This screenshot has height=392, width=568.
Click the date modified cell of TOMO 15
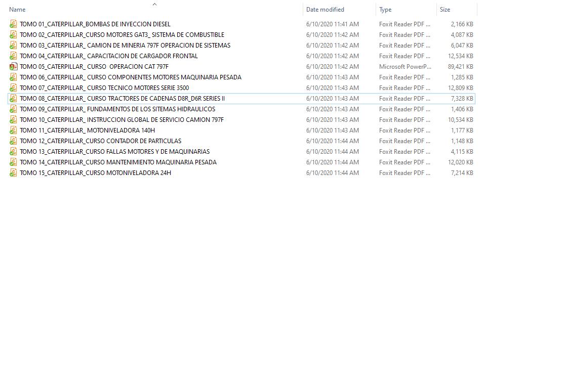click(333, 172)
